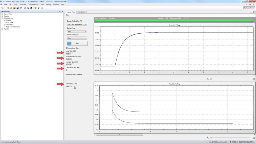
Task: Switch to the Simulation tab
Action: pos(81,12)
